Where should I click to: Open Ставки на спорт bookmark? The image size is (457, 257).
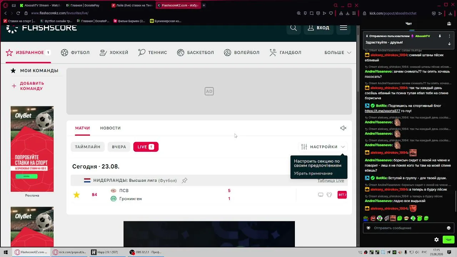20,21
